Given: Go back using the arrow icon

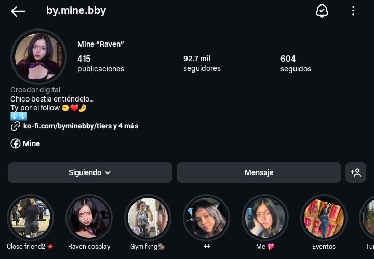Looking at the screenshot, I should tap(18, 11).
